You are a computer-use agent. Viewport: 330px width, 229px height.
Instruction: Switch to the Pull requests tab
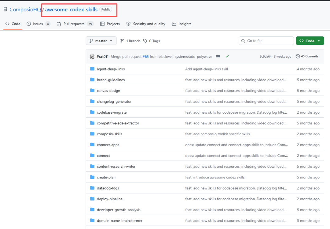75,24
